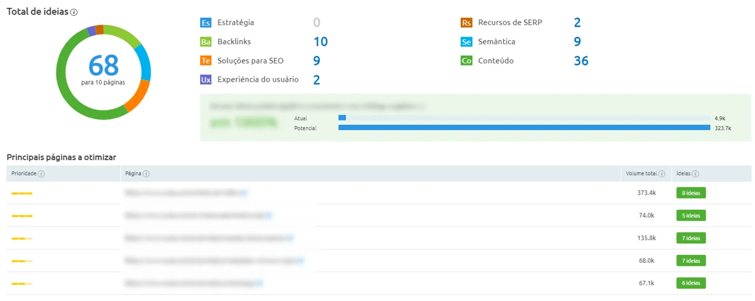
Task: Select the Conteúdo count 36
Action: 581,61
